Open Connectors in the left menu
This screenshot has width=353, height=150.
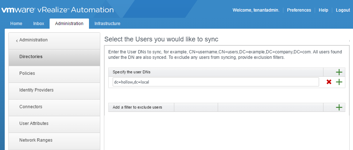31,107
